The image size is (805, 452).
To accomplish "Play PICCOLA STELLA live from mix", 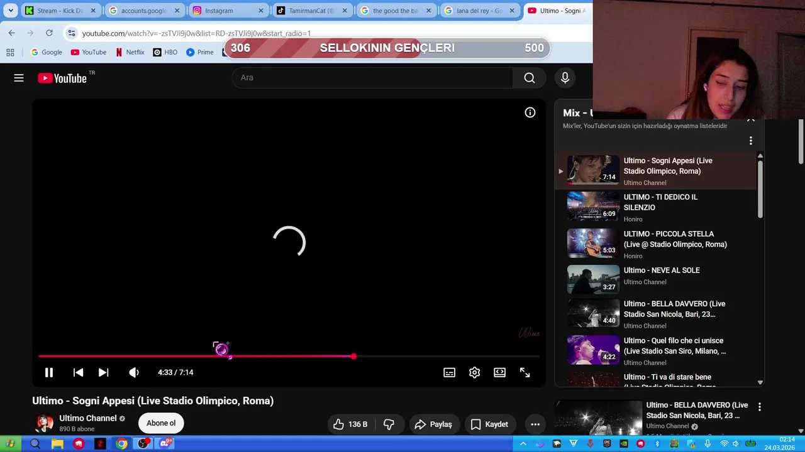I will 654,244.
